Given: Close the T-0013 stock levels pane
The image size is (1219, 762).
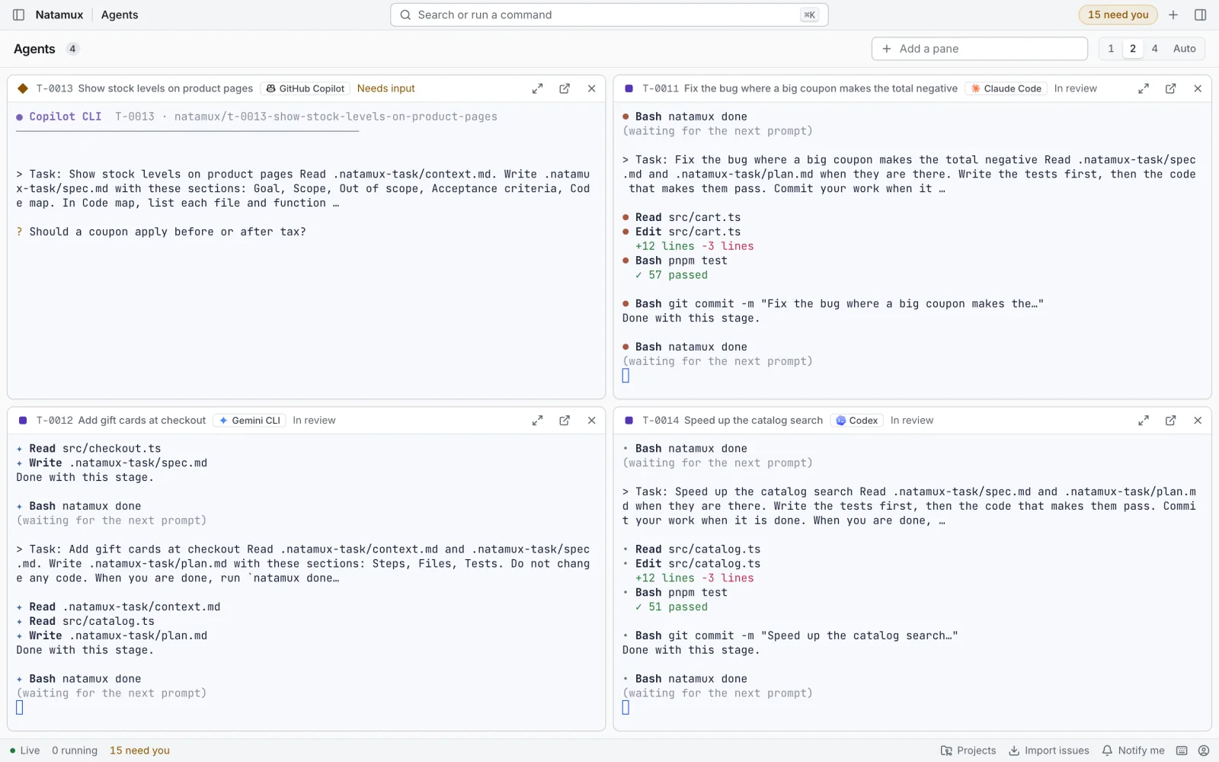Looking at the screenshot, I should pyautogui.click(x=591, y=88).
